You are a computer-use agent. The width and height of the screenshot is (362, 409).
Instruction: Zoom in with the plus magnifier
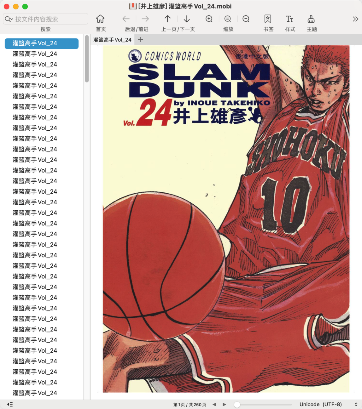click(209, 19)
